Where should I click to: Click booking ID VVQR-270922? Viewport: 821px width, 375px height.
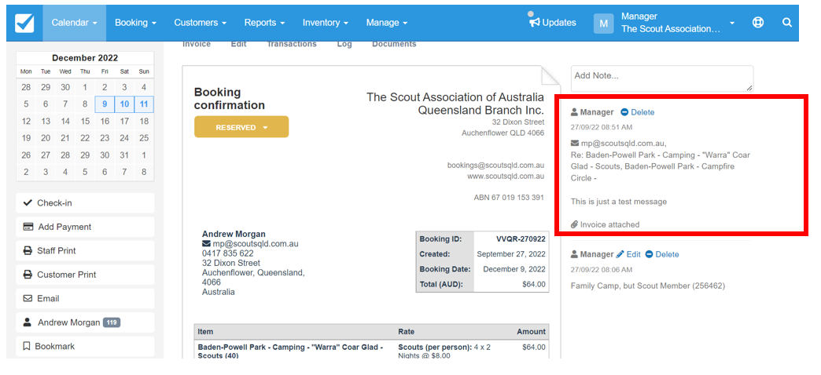[x=521, y=239]
